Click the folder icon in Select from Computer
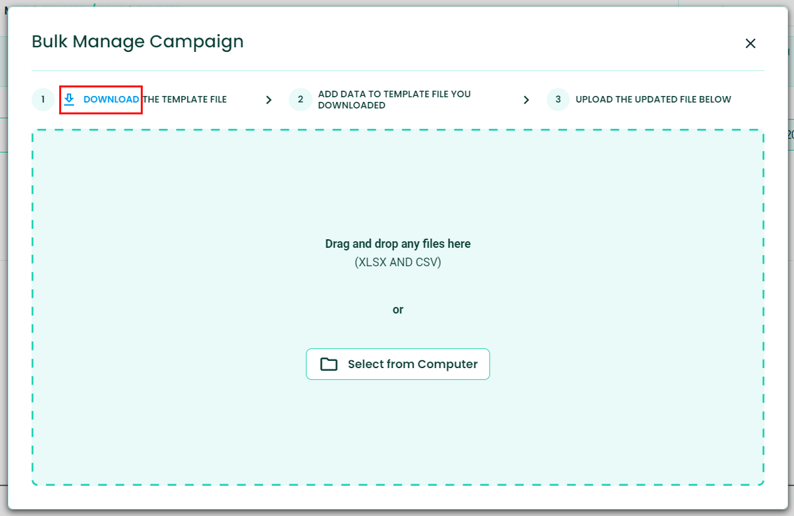 click(329, 364)
